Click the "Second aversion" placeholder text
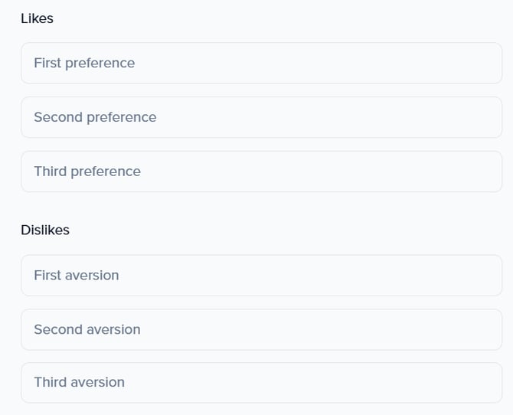Screen dimensions: 513x415 pyautogui.click(x=87, y=329)
